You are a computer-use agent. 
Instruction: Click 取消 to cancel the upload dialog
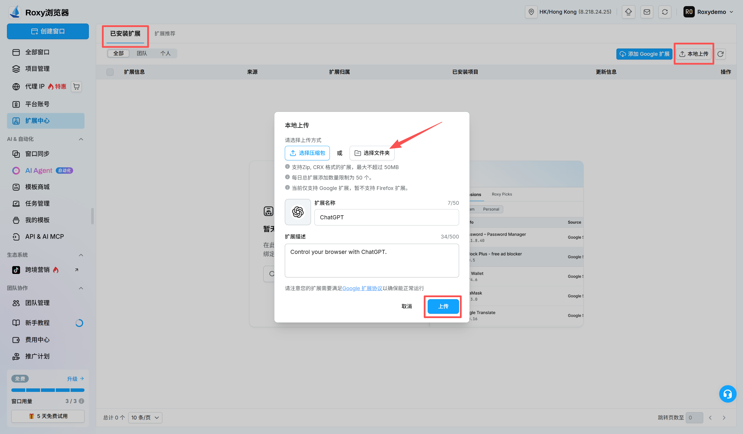pos(406,306)
